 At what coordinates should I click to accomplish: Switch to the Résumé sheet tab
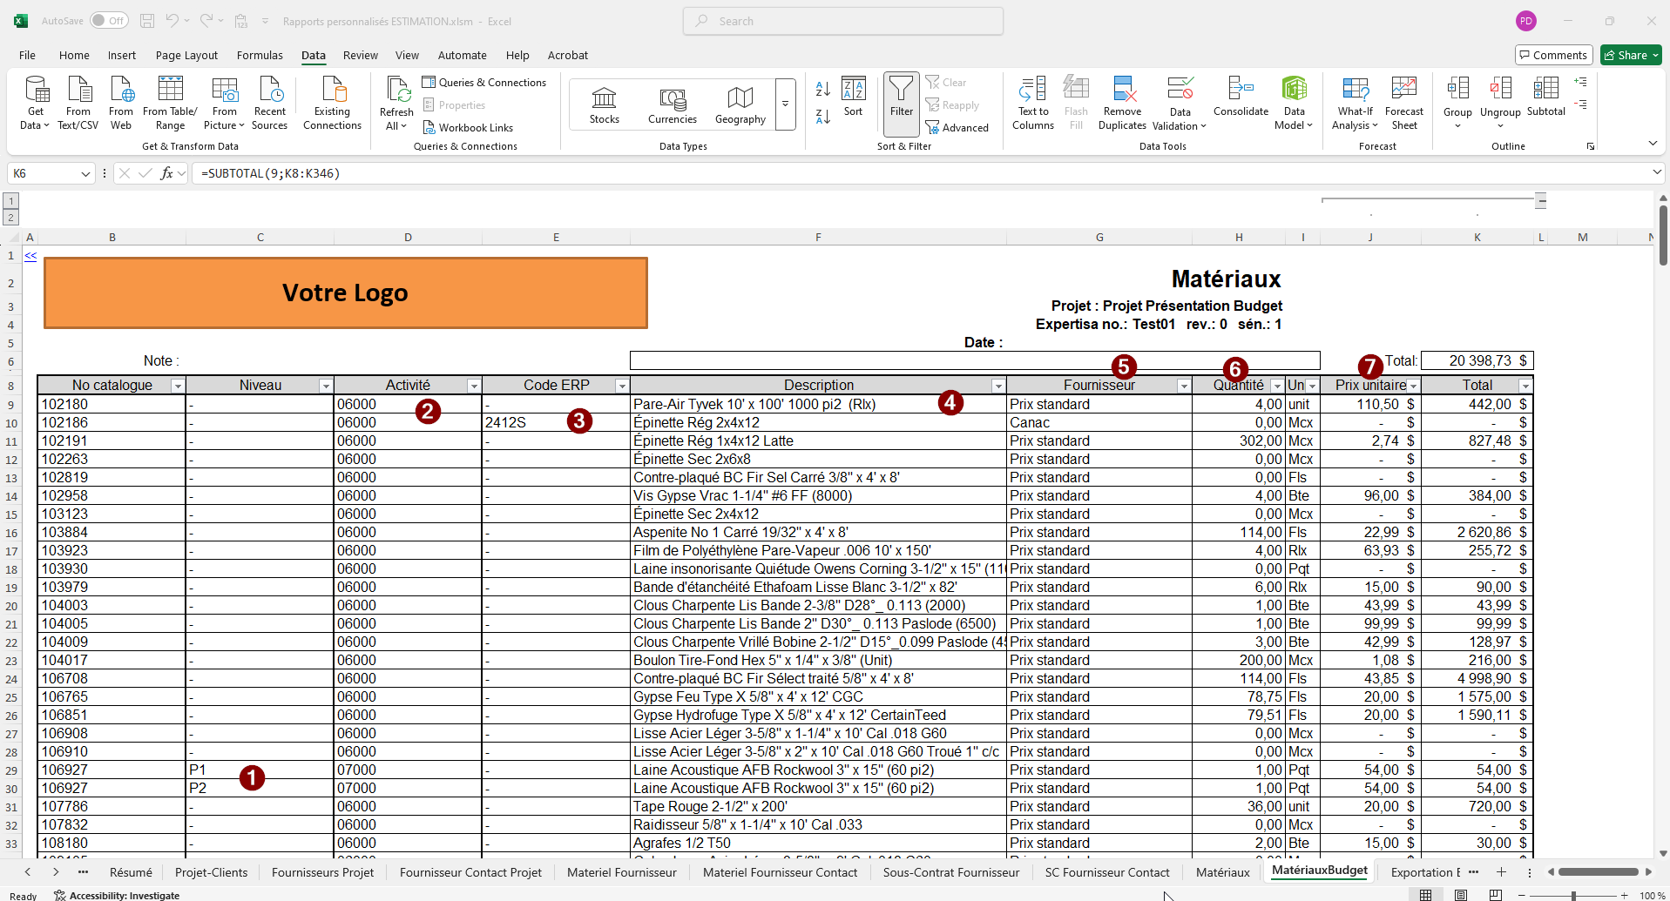[x=131, y=872]
